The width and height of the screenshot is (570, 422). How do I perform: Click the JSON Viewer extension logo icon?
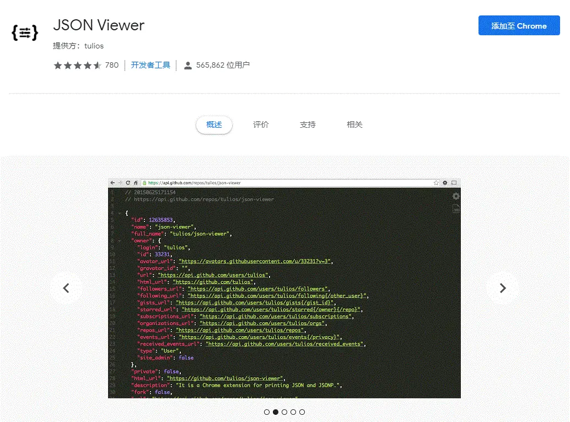[x=25, y=33]
